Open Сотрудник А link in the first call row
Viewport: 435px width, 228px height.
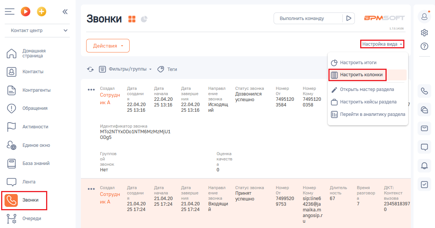(110, 99)
